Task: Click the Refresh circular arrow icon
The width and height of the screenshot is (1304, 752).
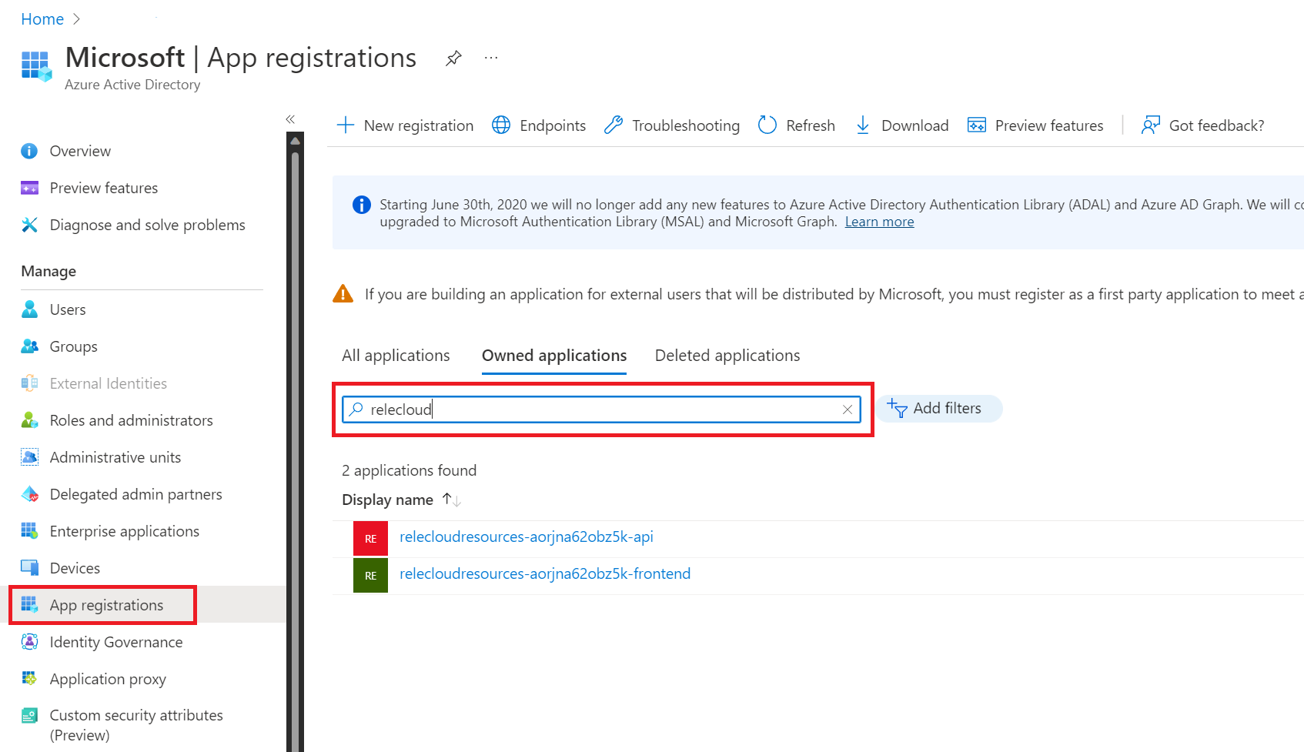Action: (x=767, y=125)
